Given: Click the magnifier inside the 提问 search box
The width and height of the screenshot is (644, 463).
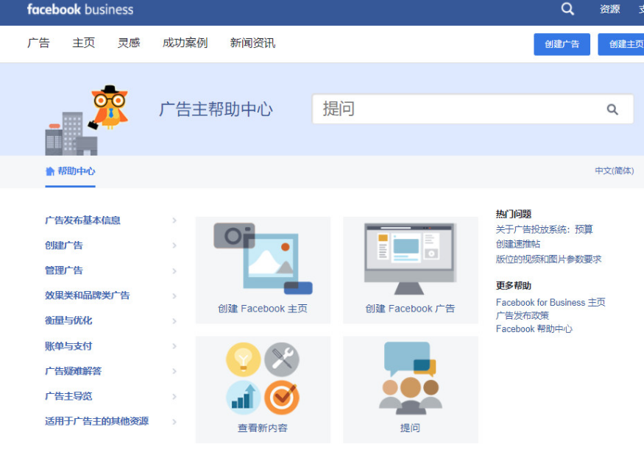Looking at the screenshot, I should [612, 110].
